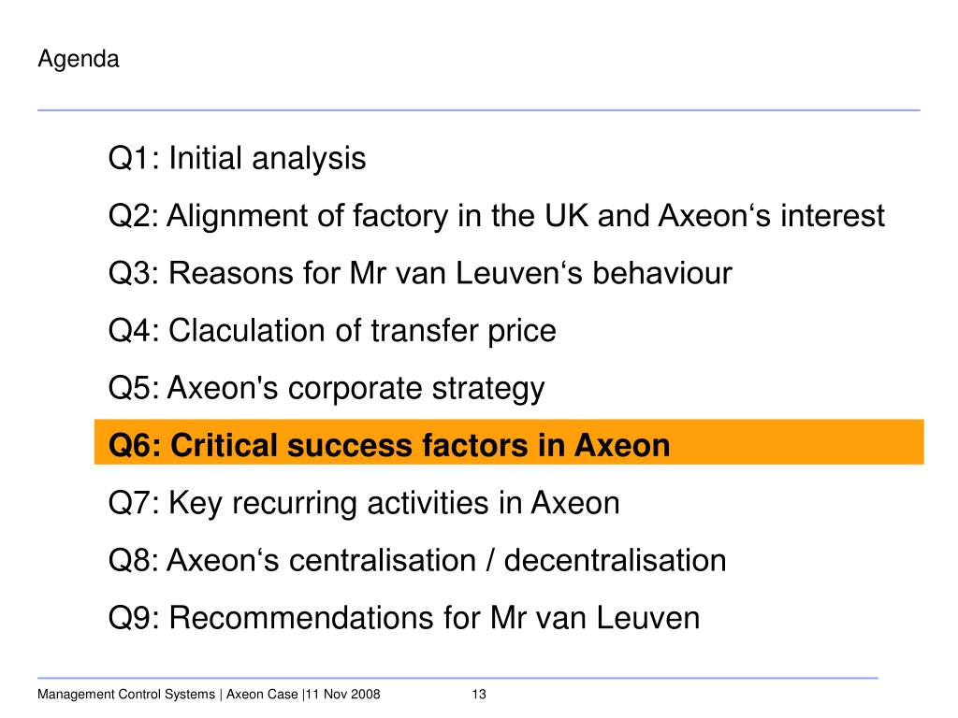The image size is (958, 718).
Task: Select Q7: Key recurring activities in Axeon
Action: coord(364,504)
